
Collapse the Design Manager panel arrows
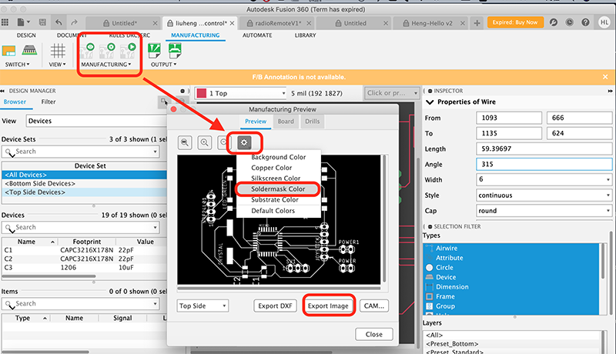click(x=3, y=91)
